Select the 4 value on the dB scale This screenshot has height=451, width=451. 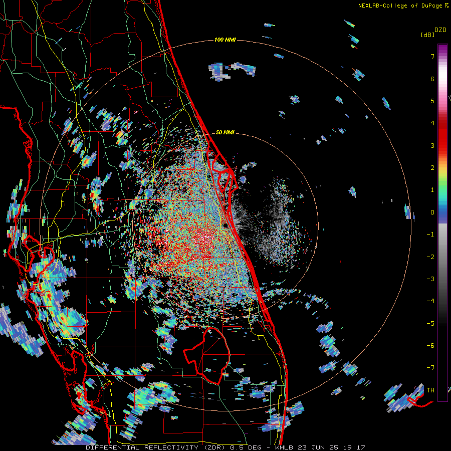coord(432,123)
